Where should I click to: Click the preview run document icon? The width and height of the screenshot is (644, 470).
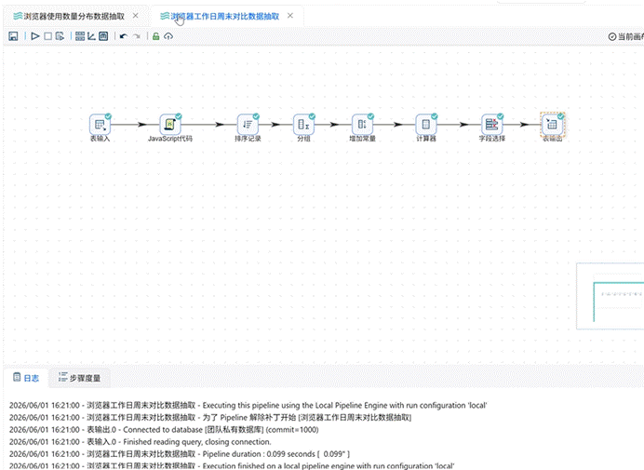60,36
